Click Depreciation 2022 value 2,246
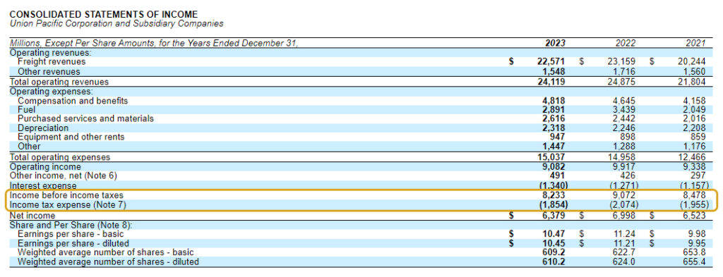Viewport: 723px width, 277px height. point(624,128)
